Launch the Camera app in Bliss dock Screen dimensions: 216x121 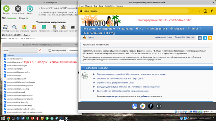click(159, 106)
